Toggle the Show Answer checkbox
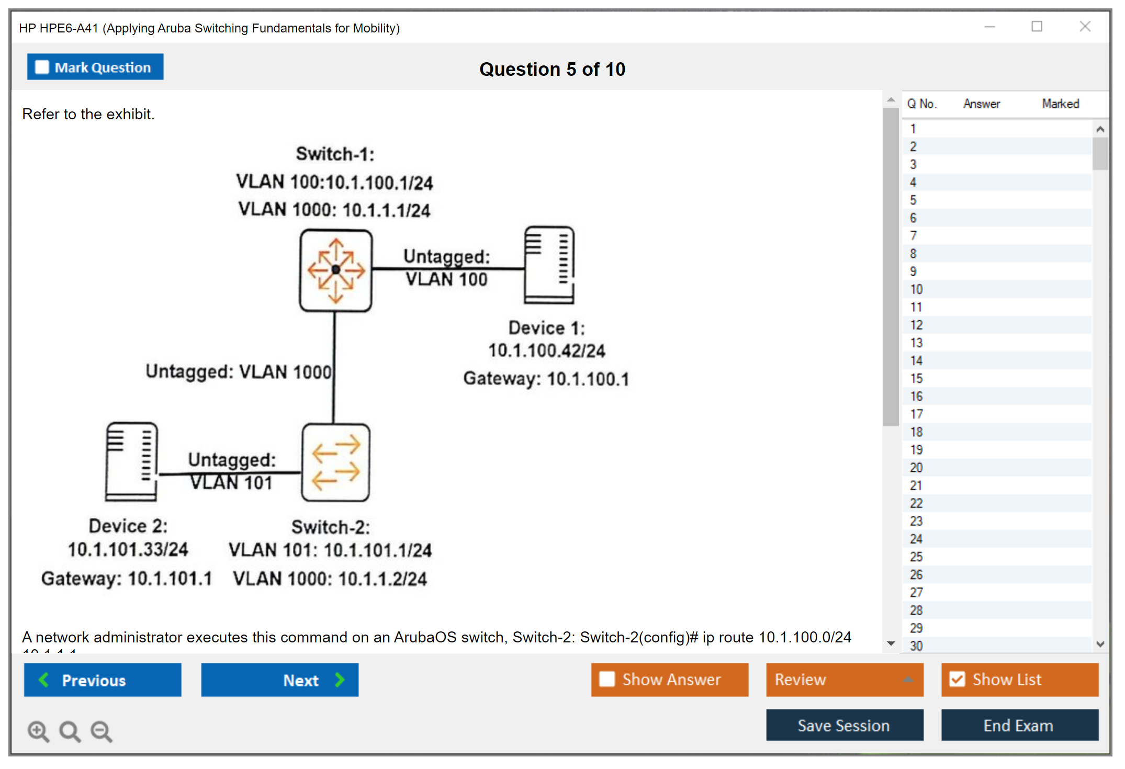The height and width of the screenshot is (769, 1125). click(x=607, y=679)
